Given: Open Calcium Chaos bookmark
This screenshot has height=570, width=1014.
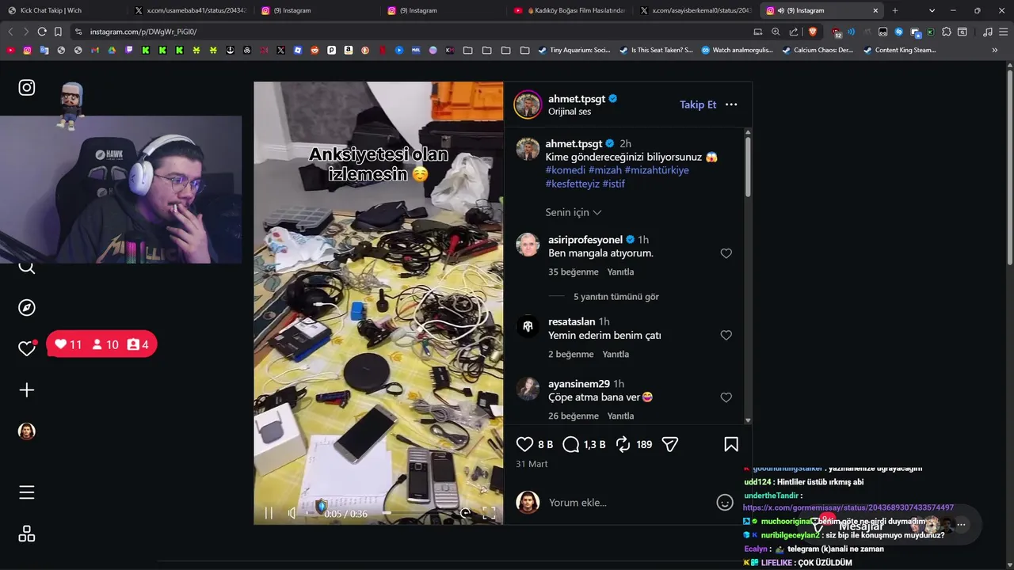Looking at the screenshot, I should pos(818,50).
